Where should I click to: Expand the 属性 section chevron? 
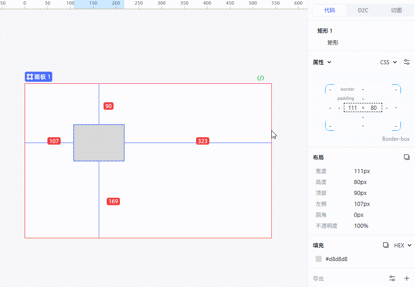click(329, 62)
